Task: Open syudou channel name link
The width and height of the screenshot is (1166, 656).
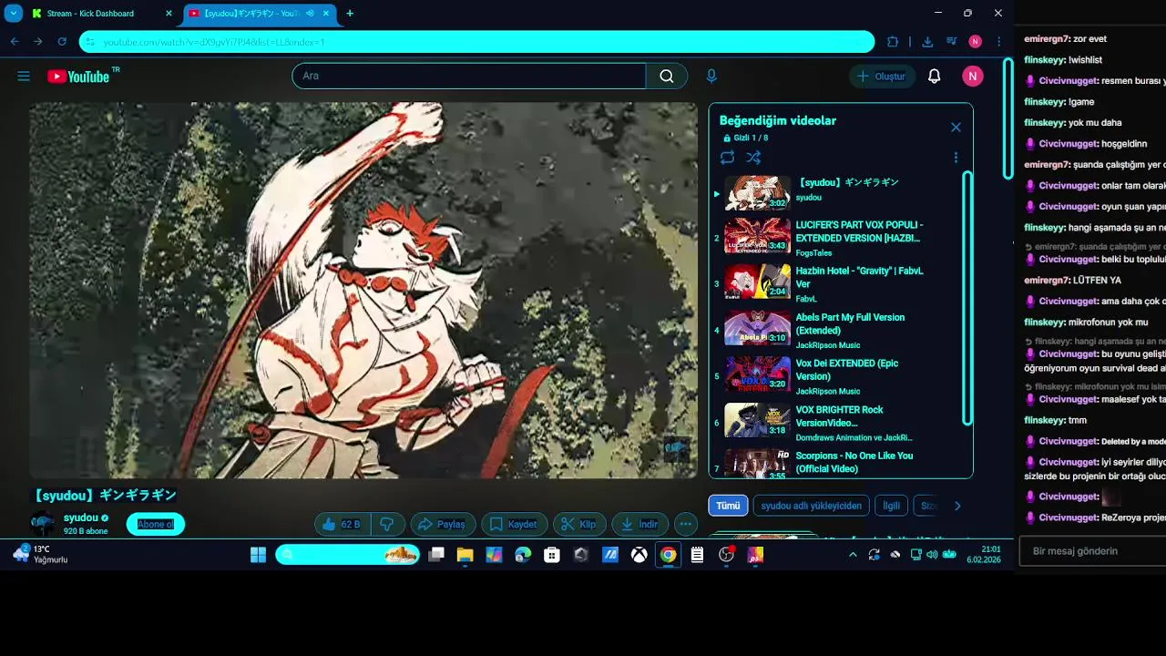Action: (x=80, y=518)
